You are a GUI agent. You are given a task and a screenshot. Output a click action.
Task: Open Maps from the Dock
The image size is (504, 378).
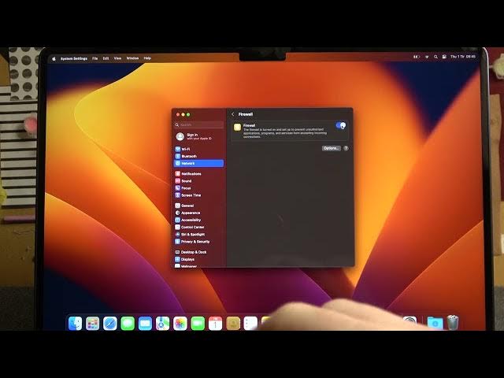tap(163, 323)
